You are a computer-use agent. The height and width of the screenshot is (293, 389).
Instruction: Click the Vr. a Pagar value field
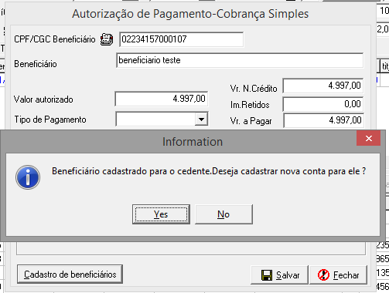(x=323, y=120)
